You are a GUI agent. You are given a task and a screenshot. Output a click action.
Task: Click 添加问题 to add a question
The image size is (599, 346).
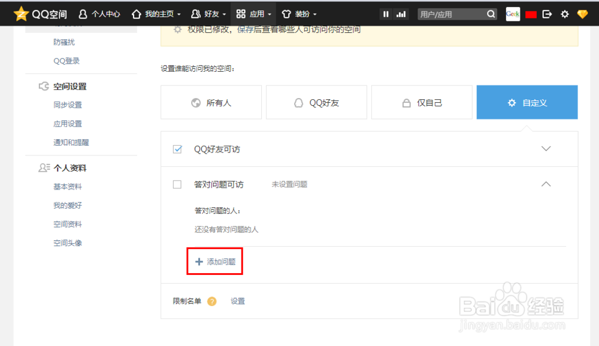(215, 262)
